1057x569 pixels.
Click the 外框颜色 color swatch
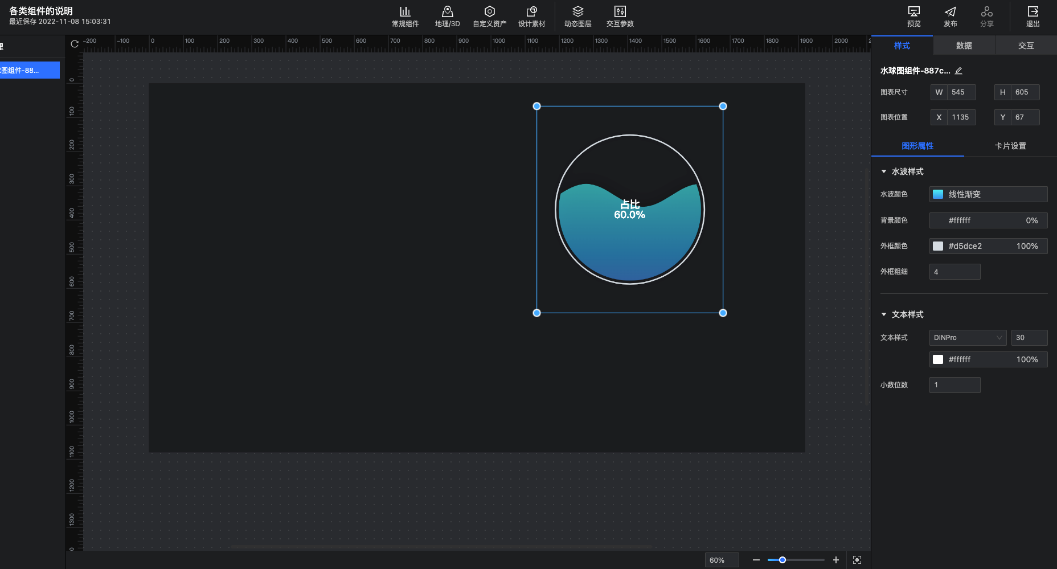point(938,246)
